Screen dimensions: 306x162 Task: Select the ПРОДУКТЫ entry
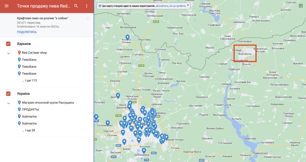pos(30,109)
